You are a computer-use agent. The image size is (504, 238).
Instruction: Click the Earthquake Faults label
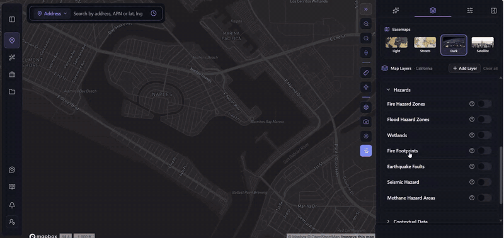(x=406, y=166)
